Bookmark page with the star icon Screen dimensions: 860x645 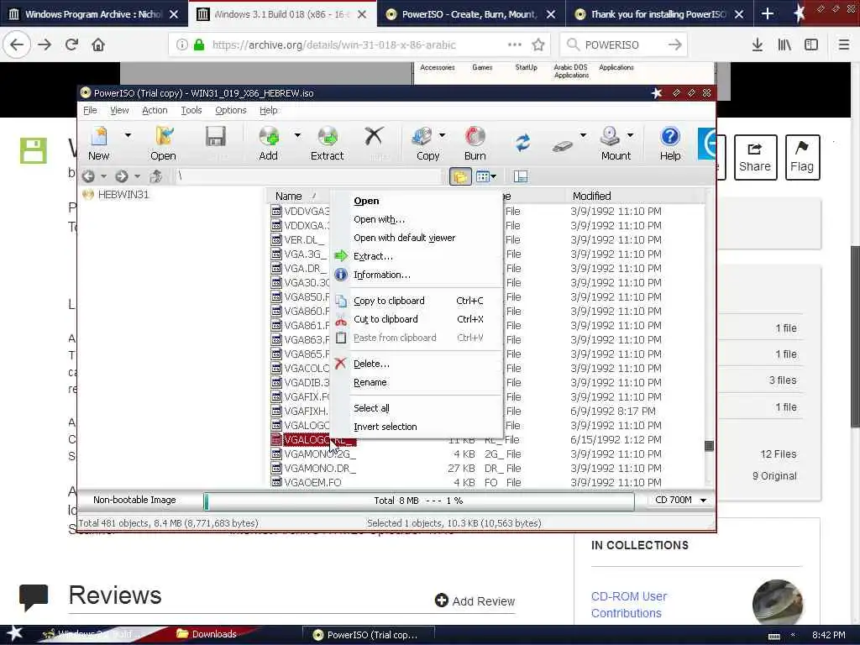[x=538, y=45]
